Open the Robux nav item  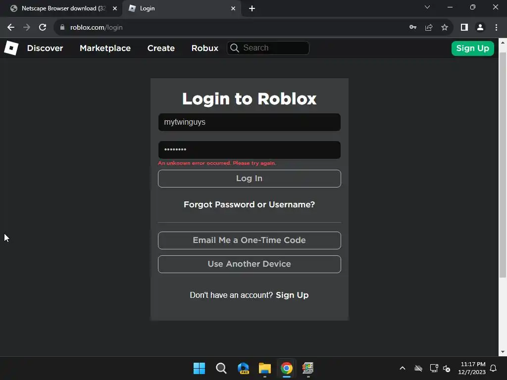(x=204, y=48)
